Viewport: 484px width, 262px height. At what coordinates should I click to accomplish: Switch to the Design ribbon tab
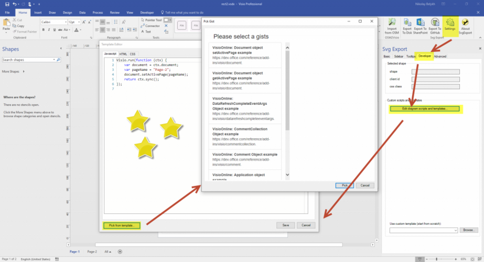tap(67, 13)
